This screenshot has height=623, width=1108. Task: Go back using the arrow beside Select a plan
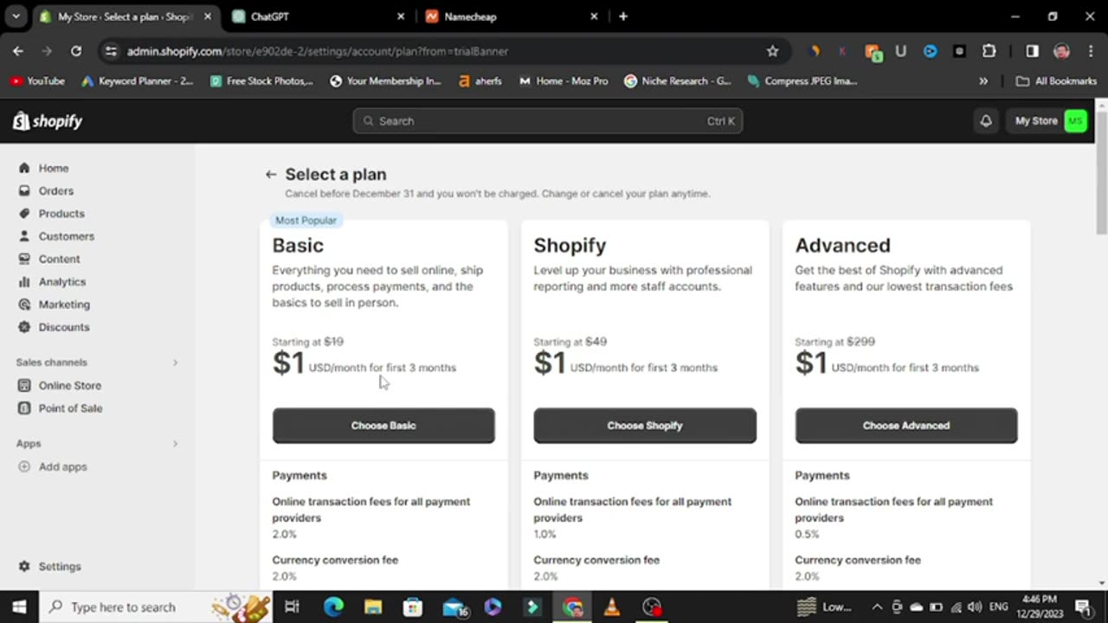tap(271, 175)
